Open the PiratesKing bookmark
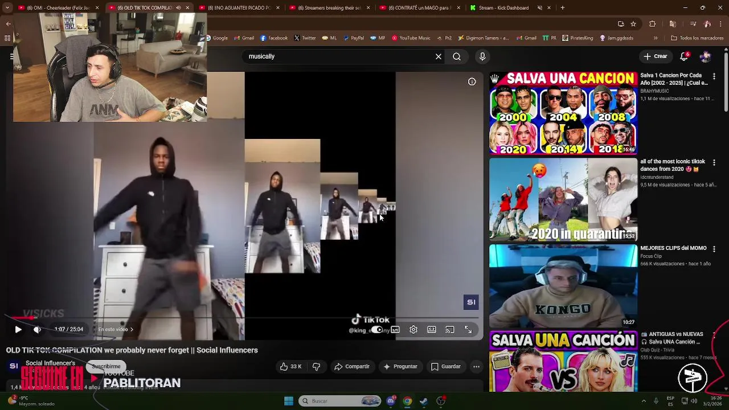 pyautogui.click(x=578, y=38)
